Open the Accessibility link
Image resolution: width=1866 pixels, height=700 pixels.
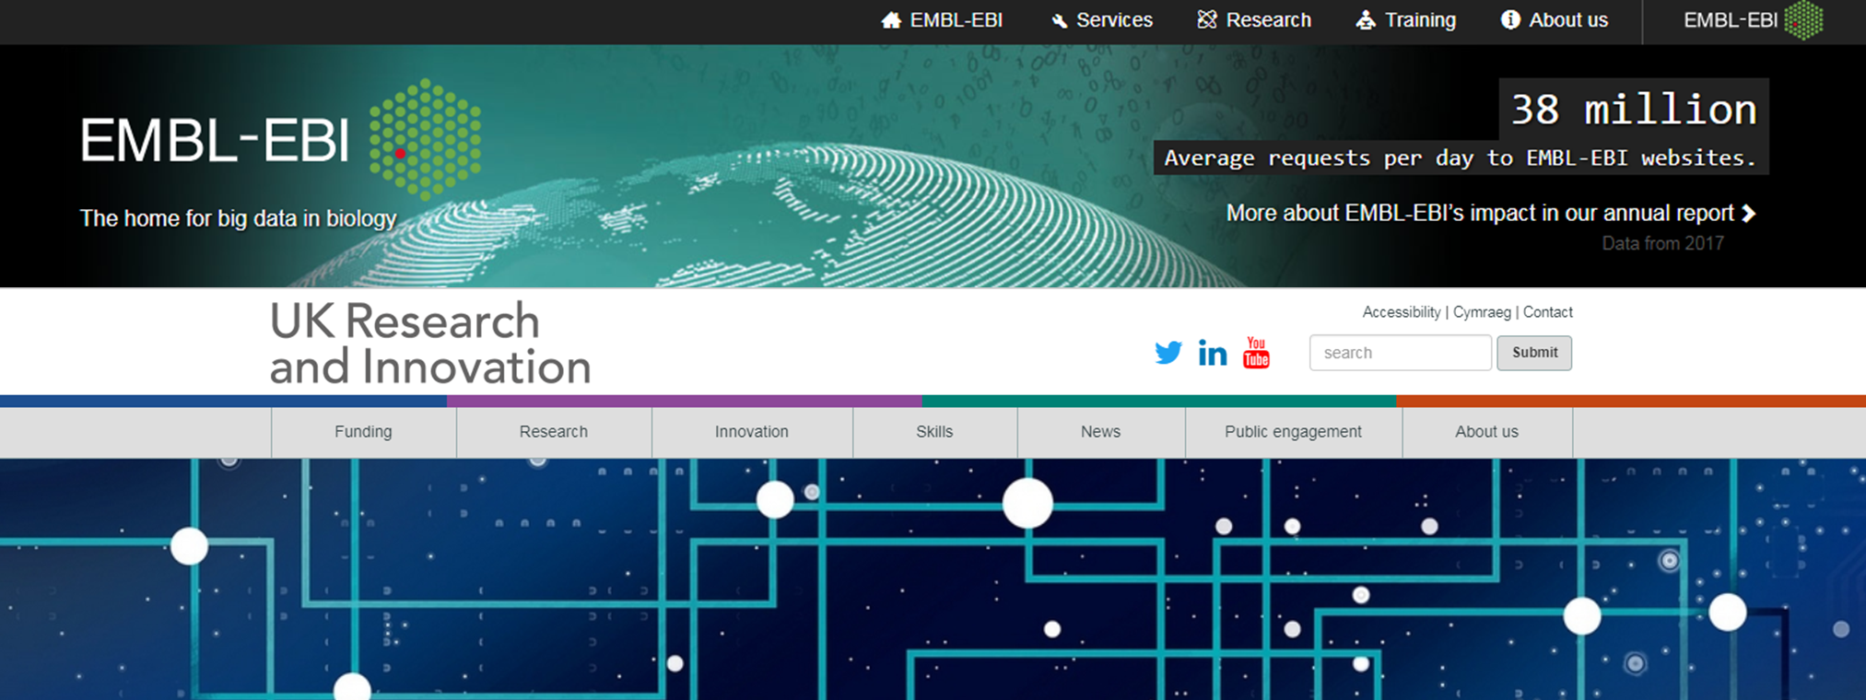click(x=1401, y=312)
